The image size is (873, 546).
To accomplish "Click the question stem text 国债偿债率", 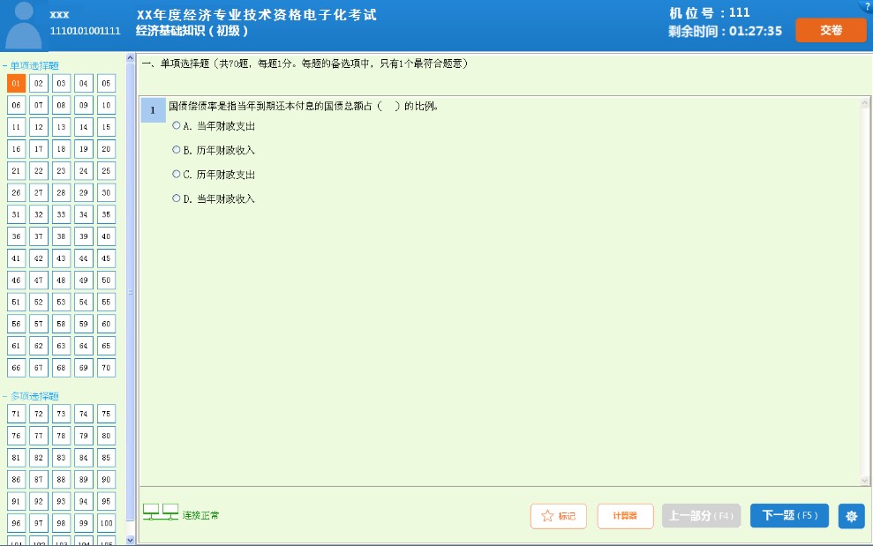I will tap(304, 106).
